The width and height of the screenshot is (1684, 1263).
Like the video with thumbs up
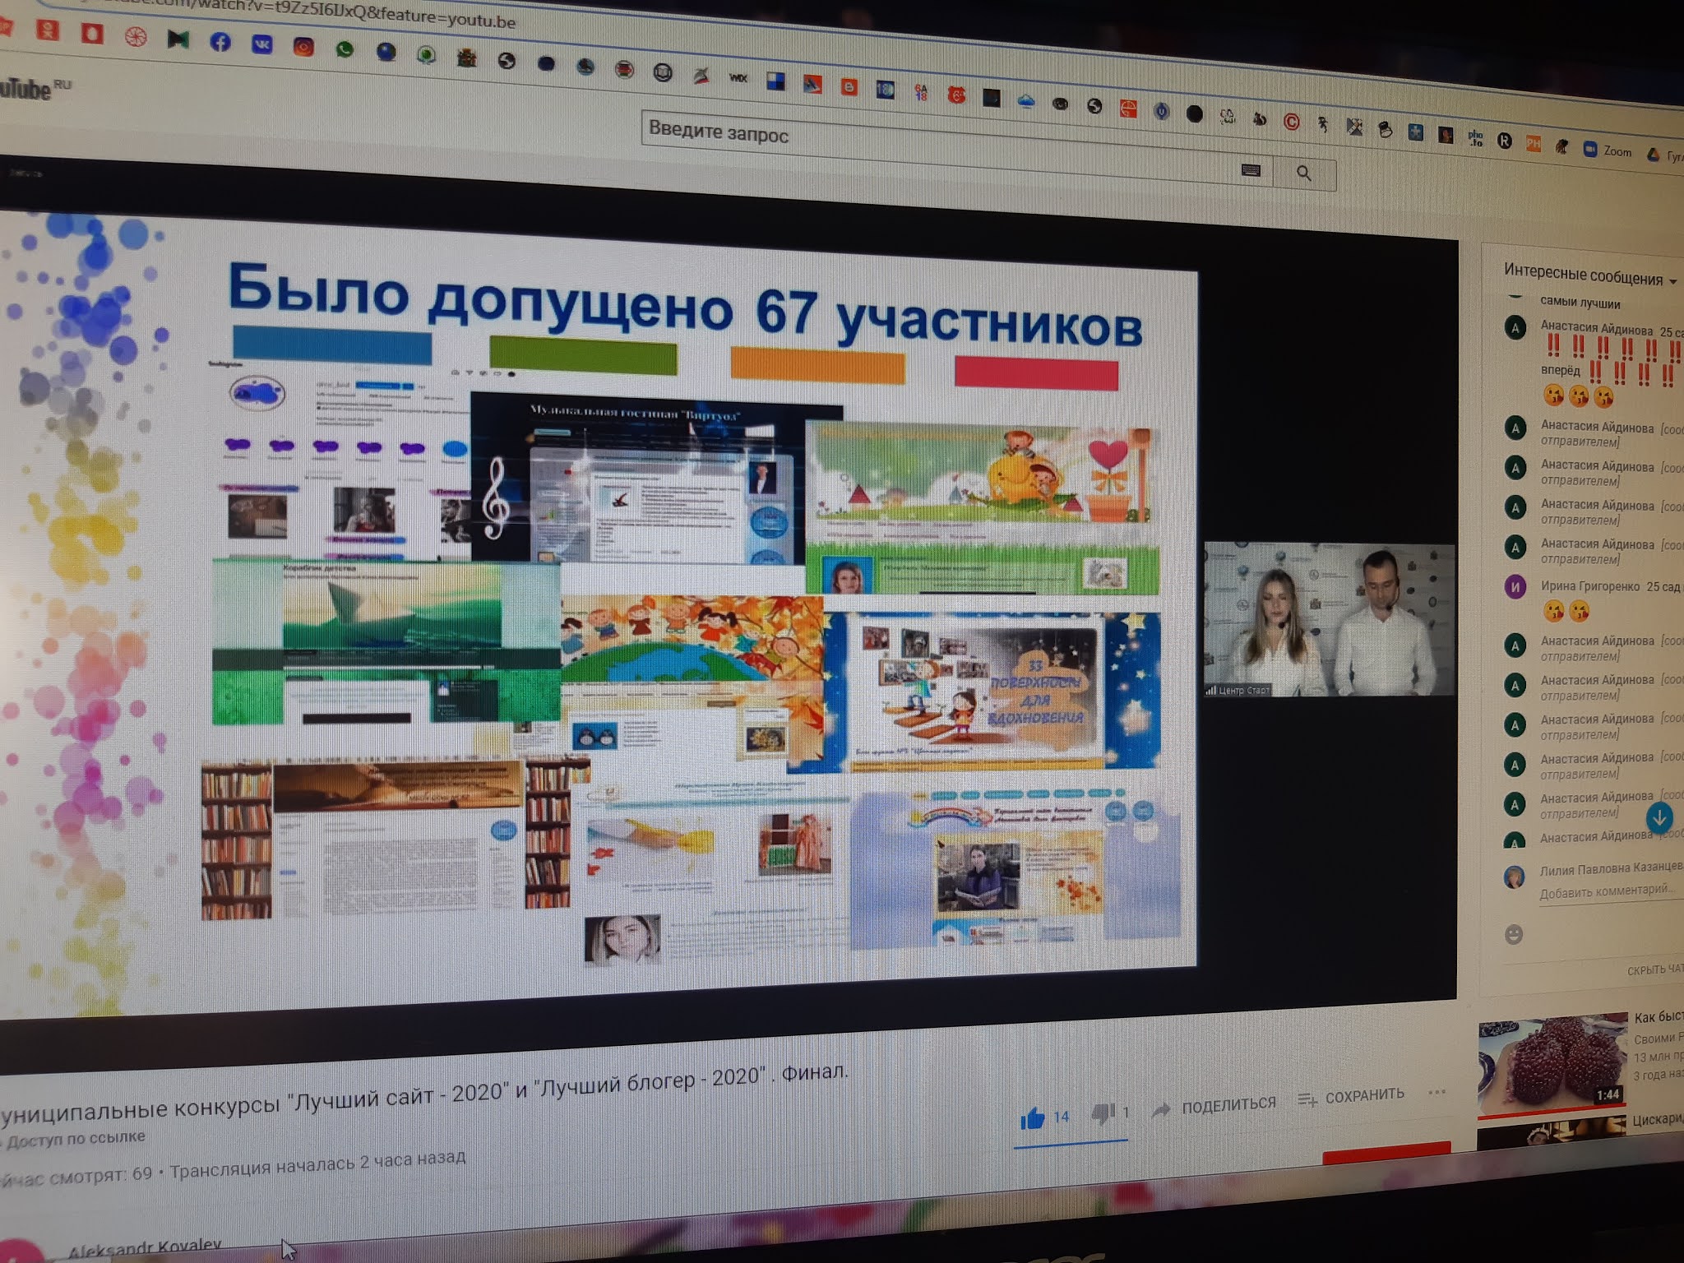point(1032,1117)
